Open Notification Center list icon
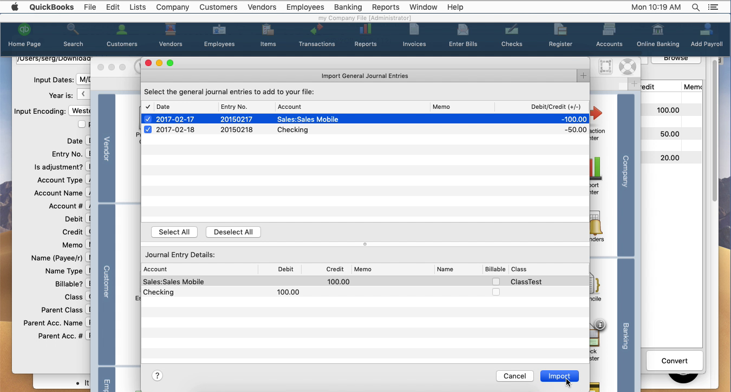The image size is (731, 392). (713, 7)
